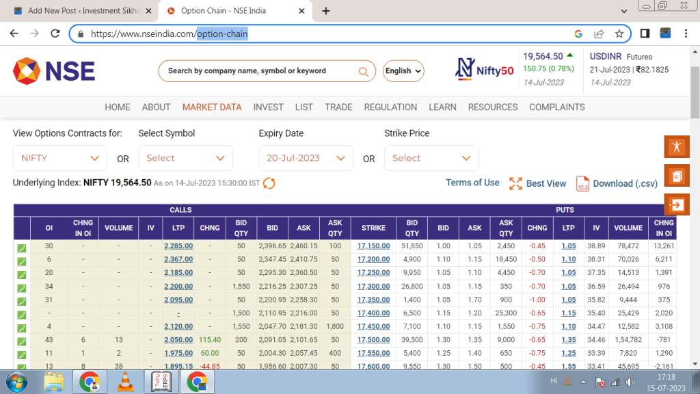Click the STRIKE column header
The image size is (700, 394).
pyautogui.click(x=374, y=228)
